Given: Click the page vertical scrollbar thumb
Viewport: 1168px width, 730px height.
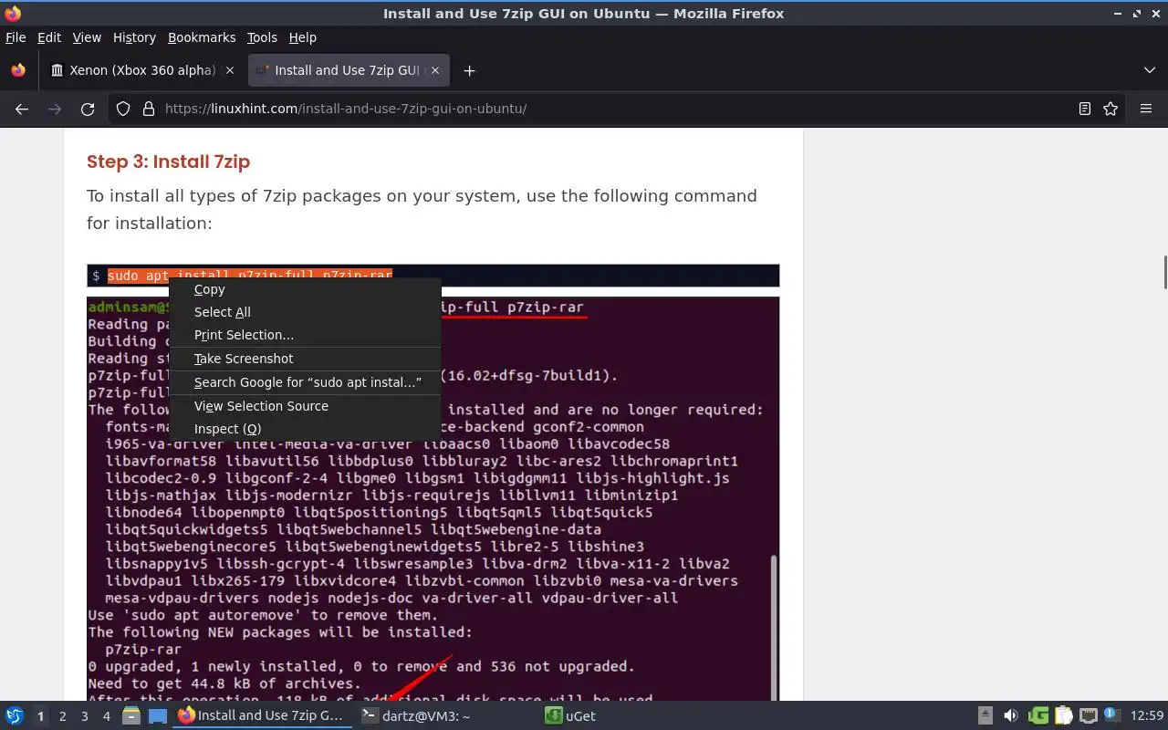Looking at the screenshot, I should tap(1164, 272).
